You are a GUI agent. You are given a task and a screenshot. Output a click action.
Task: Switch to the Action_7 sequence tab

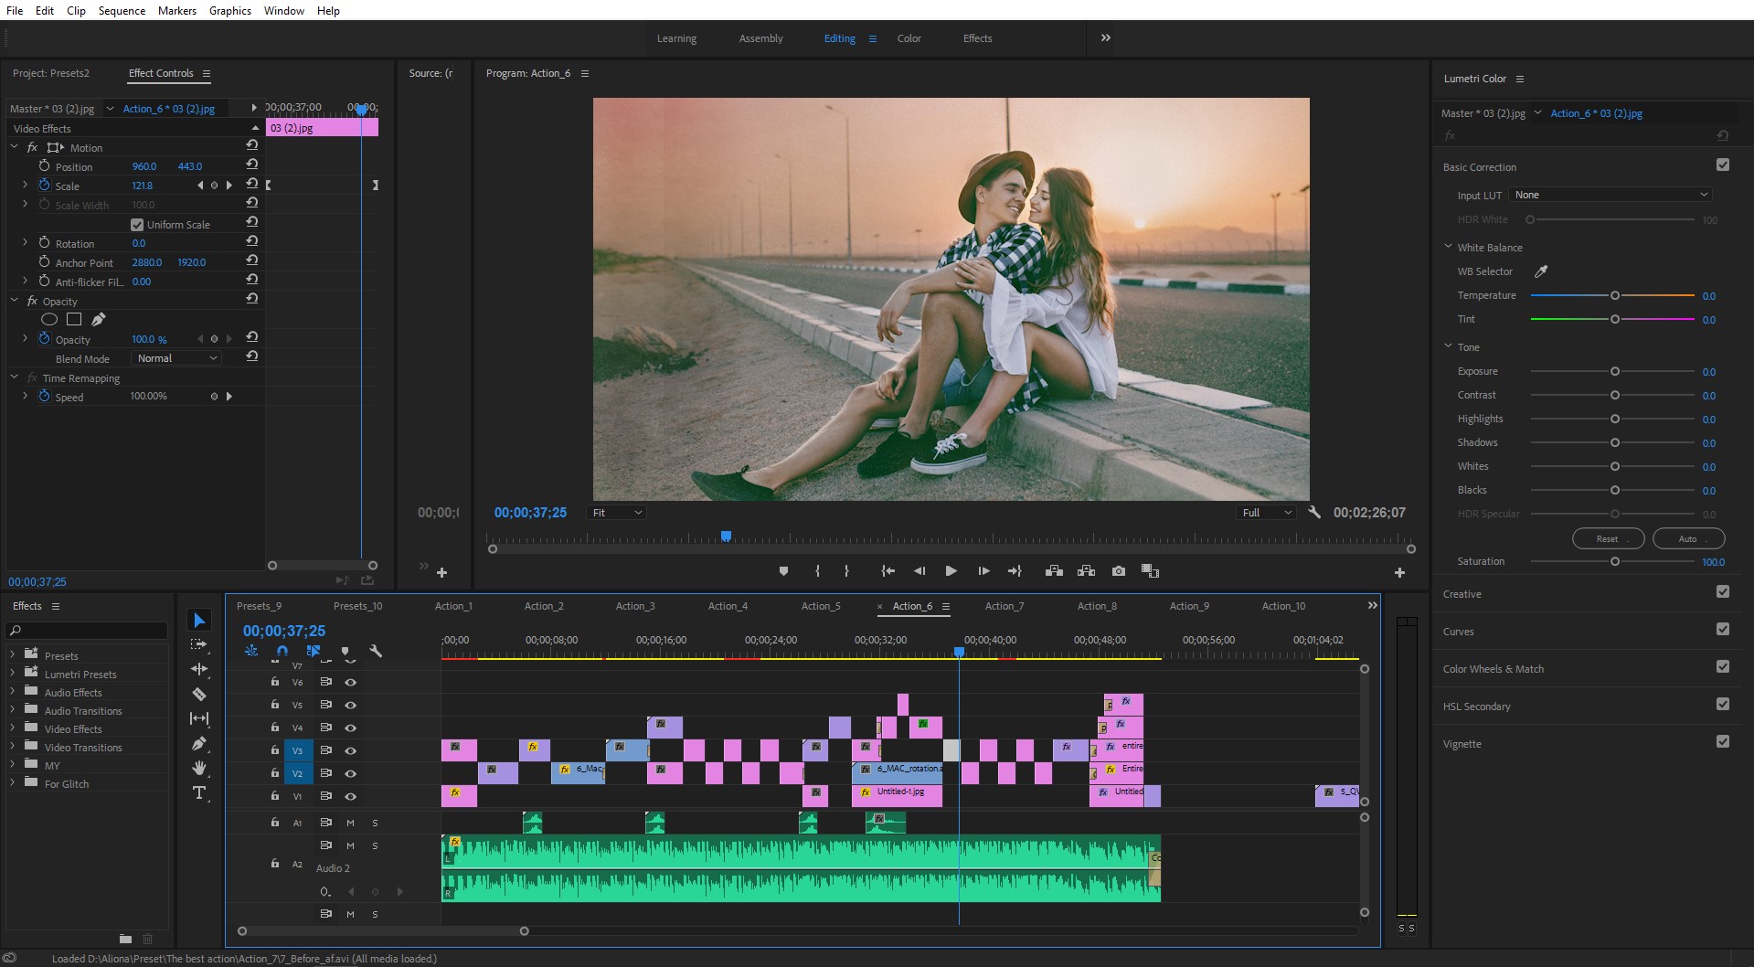point(1004,606)
